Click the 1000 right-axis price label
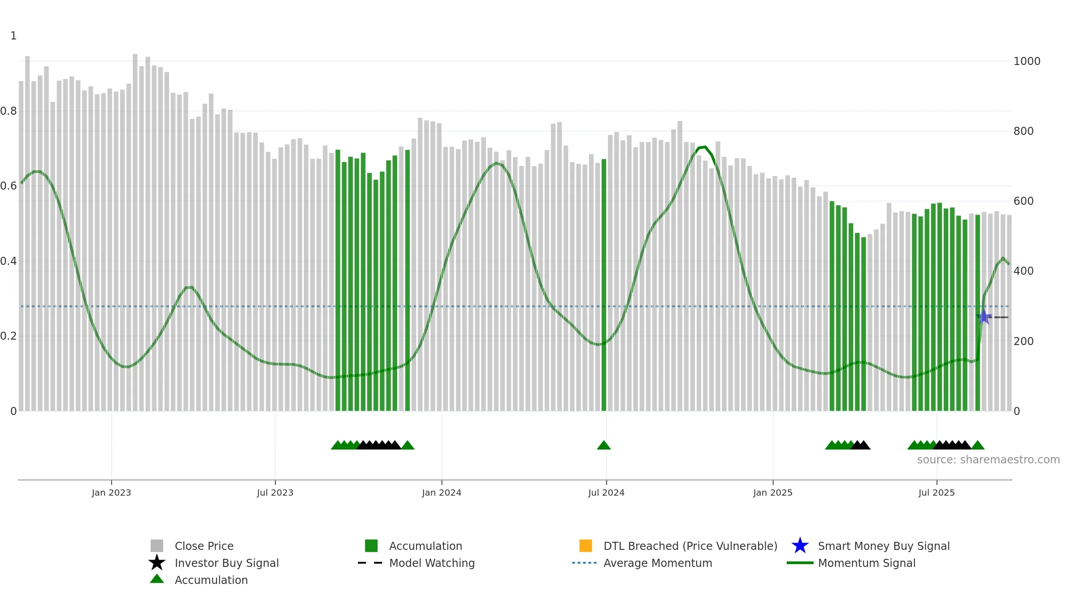Viewport: 1076px width, 605px height. coord(1027,61)
